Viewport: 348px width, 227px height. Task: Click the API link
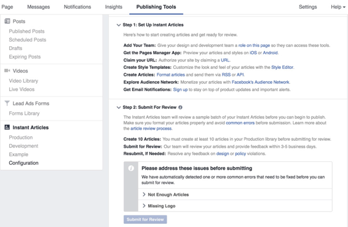click(x=240, y=74)
